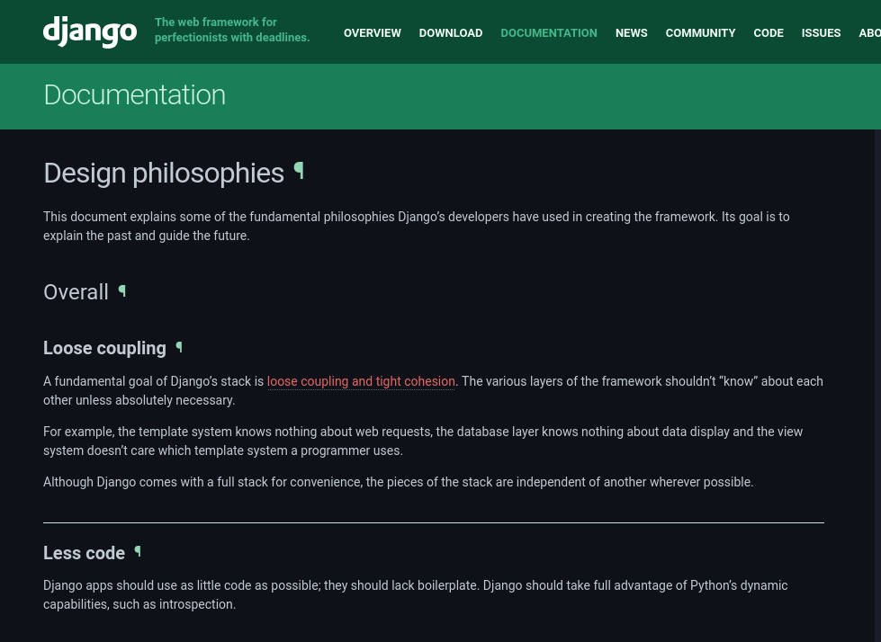This screenshot has width=881, height=642.
Task: Open the Overview nav item
Action: tap(372, 33)
